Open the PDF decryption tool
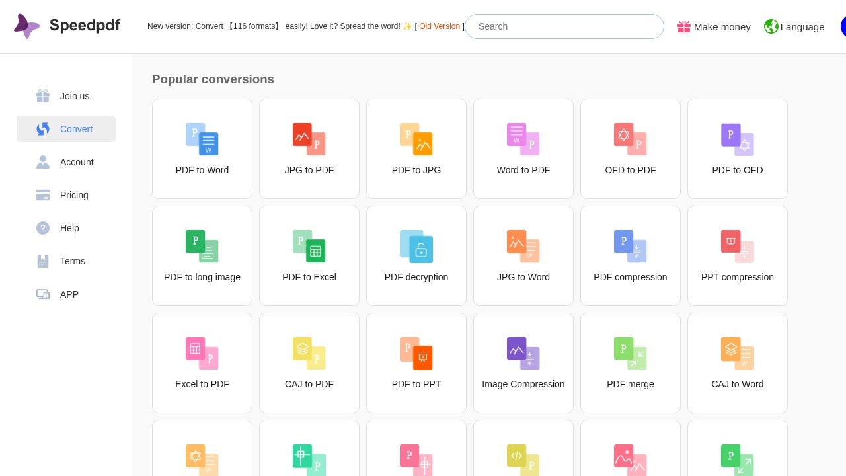The width and height of the screenshot is (846, 476). [x=416, y=256]
